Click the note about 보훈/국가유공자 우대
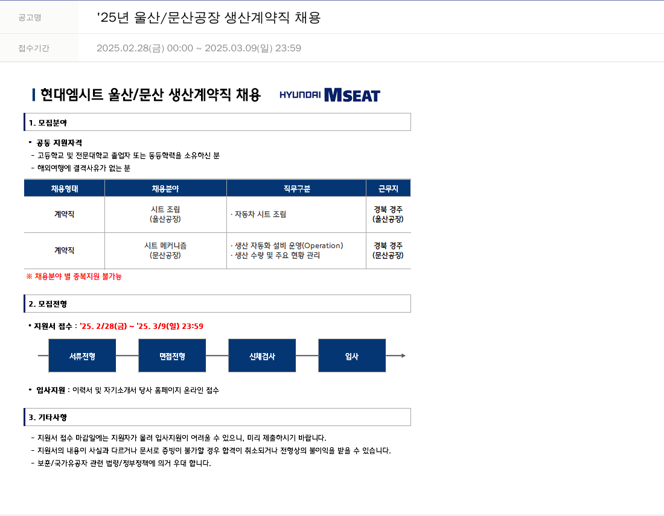664x516 pixels. (x=121, y=463)
